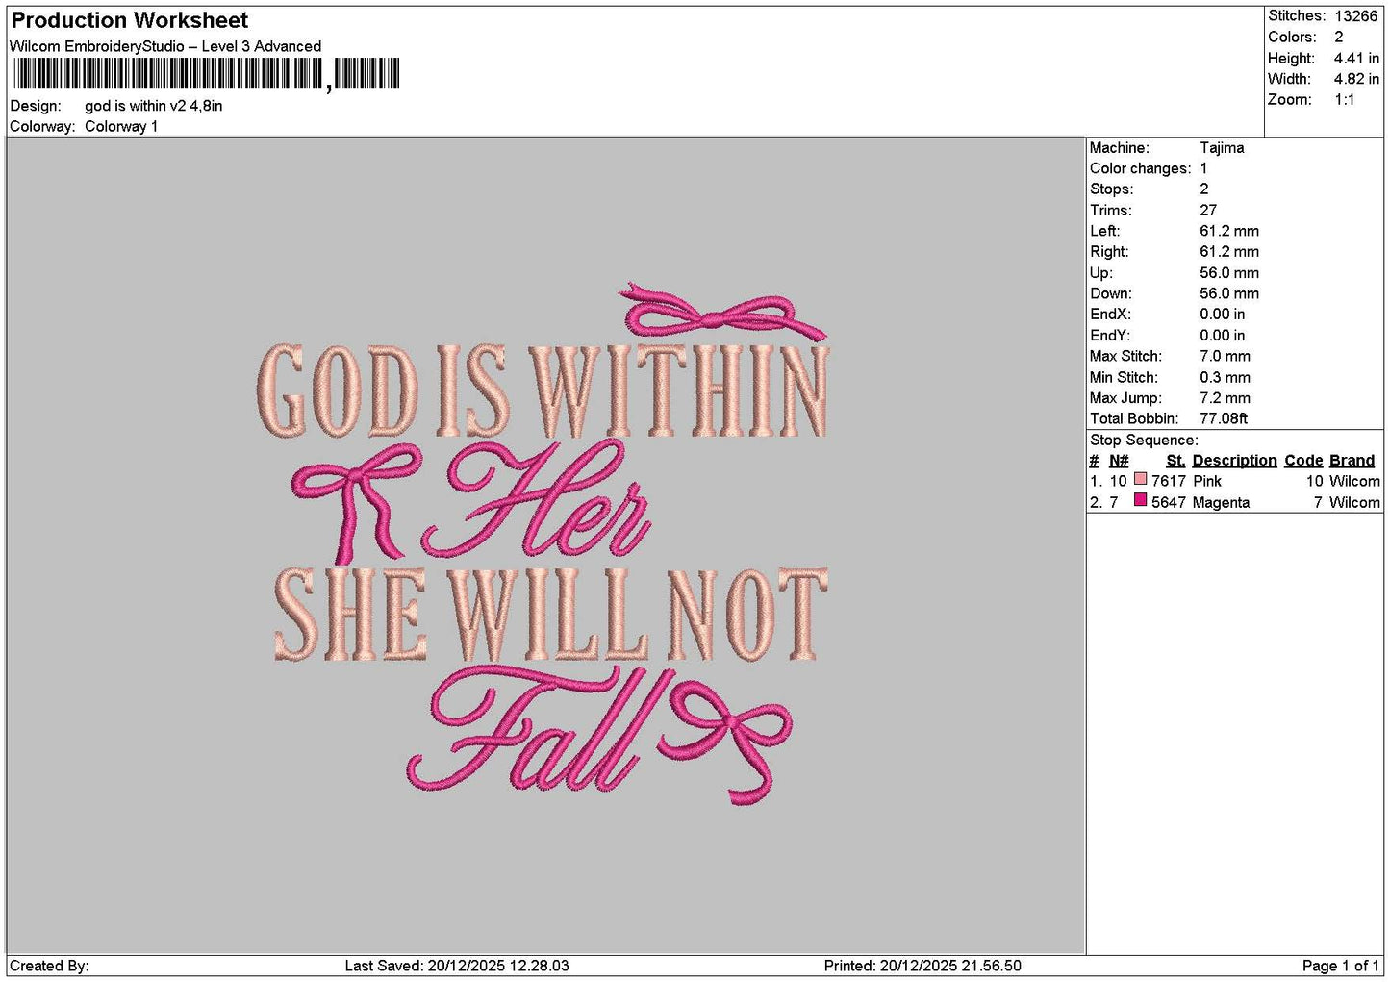Click the 'Wilcom EmbroideryStudio – Level 3 Advanced' text
1390x982 pixels.
pyautogui.click(x=165, y=46)
